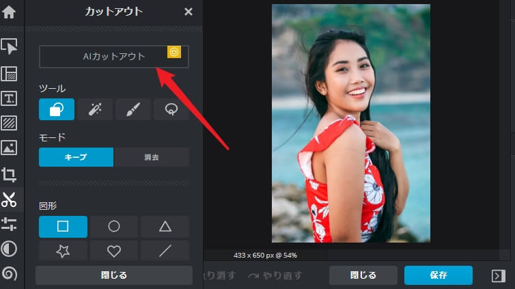Click the woman photo on canvas
Image resolution: width=515 pixels, height=289 pixels.
351,123
